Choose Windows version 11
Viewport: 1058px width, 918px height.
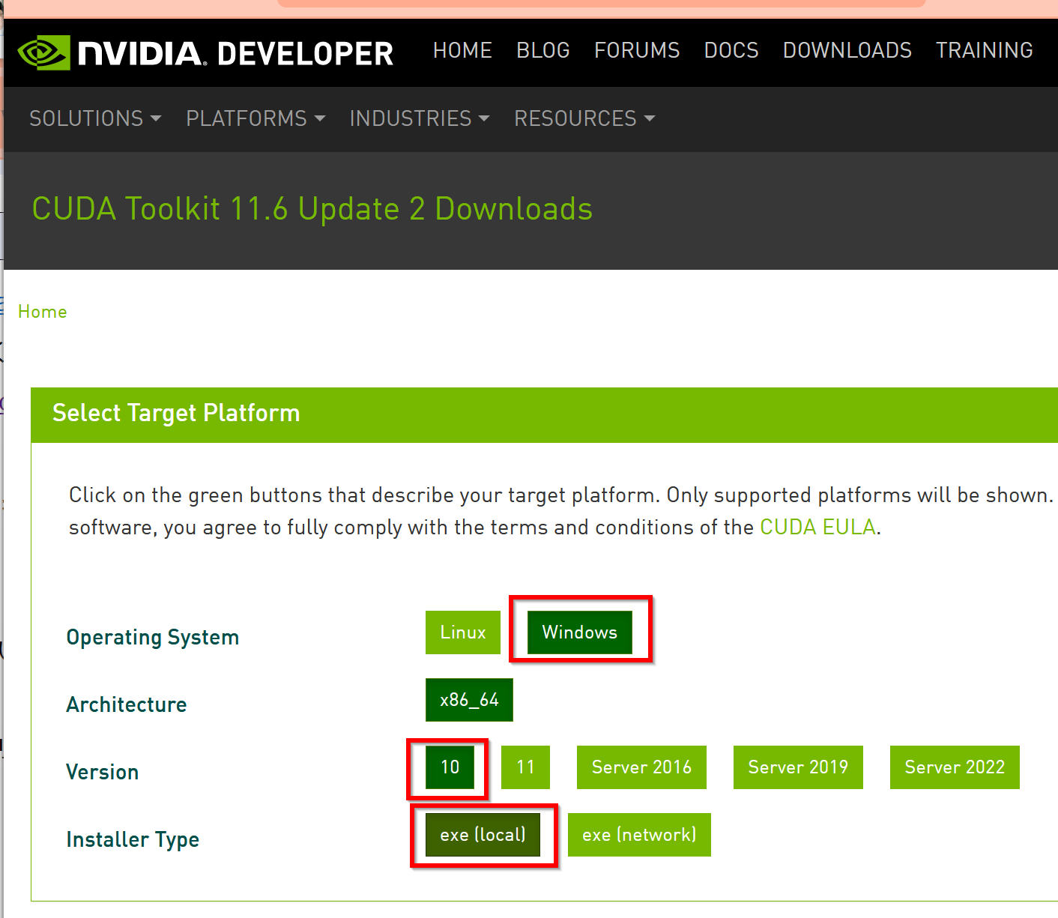(x=525, y=767)
